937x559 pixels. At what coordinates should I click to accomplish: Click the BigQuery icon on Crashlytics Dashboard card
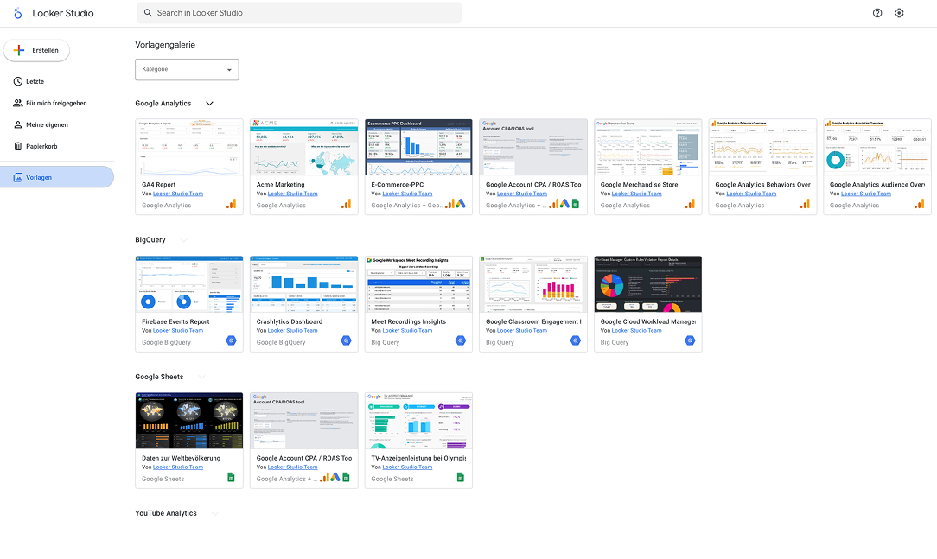pyautogui.click(x=346, y=341)
